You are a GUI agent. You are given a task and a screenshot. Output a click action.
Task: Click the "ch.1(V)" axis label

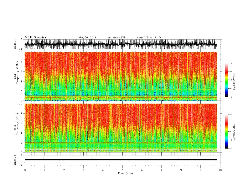[x=15, y=44]
